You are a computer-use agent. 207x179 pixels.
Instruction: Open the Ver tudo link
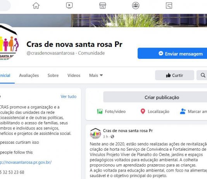69,96
